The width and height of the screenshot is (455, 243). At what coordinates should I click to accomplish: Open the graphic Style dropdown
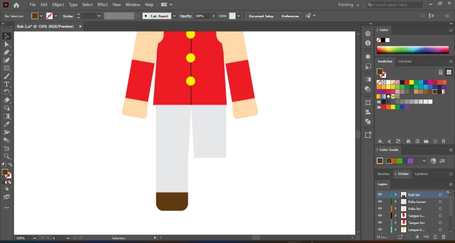point(239,16)
